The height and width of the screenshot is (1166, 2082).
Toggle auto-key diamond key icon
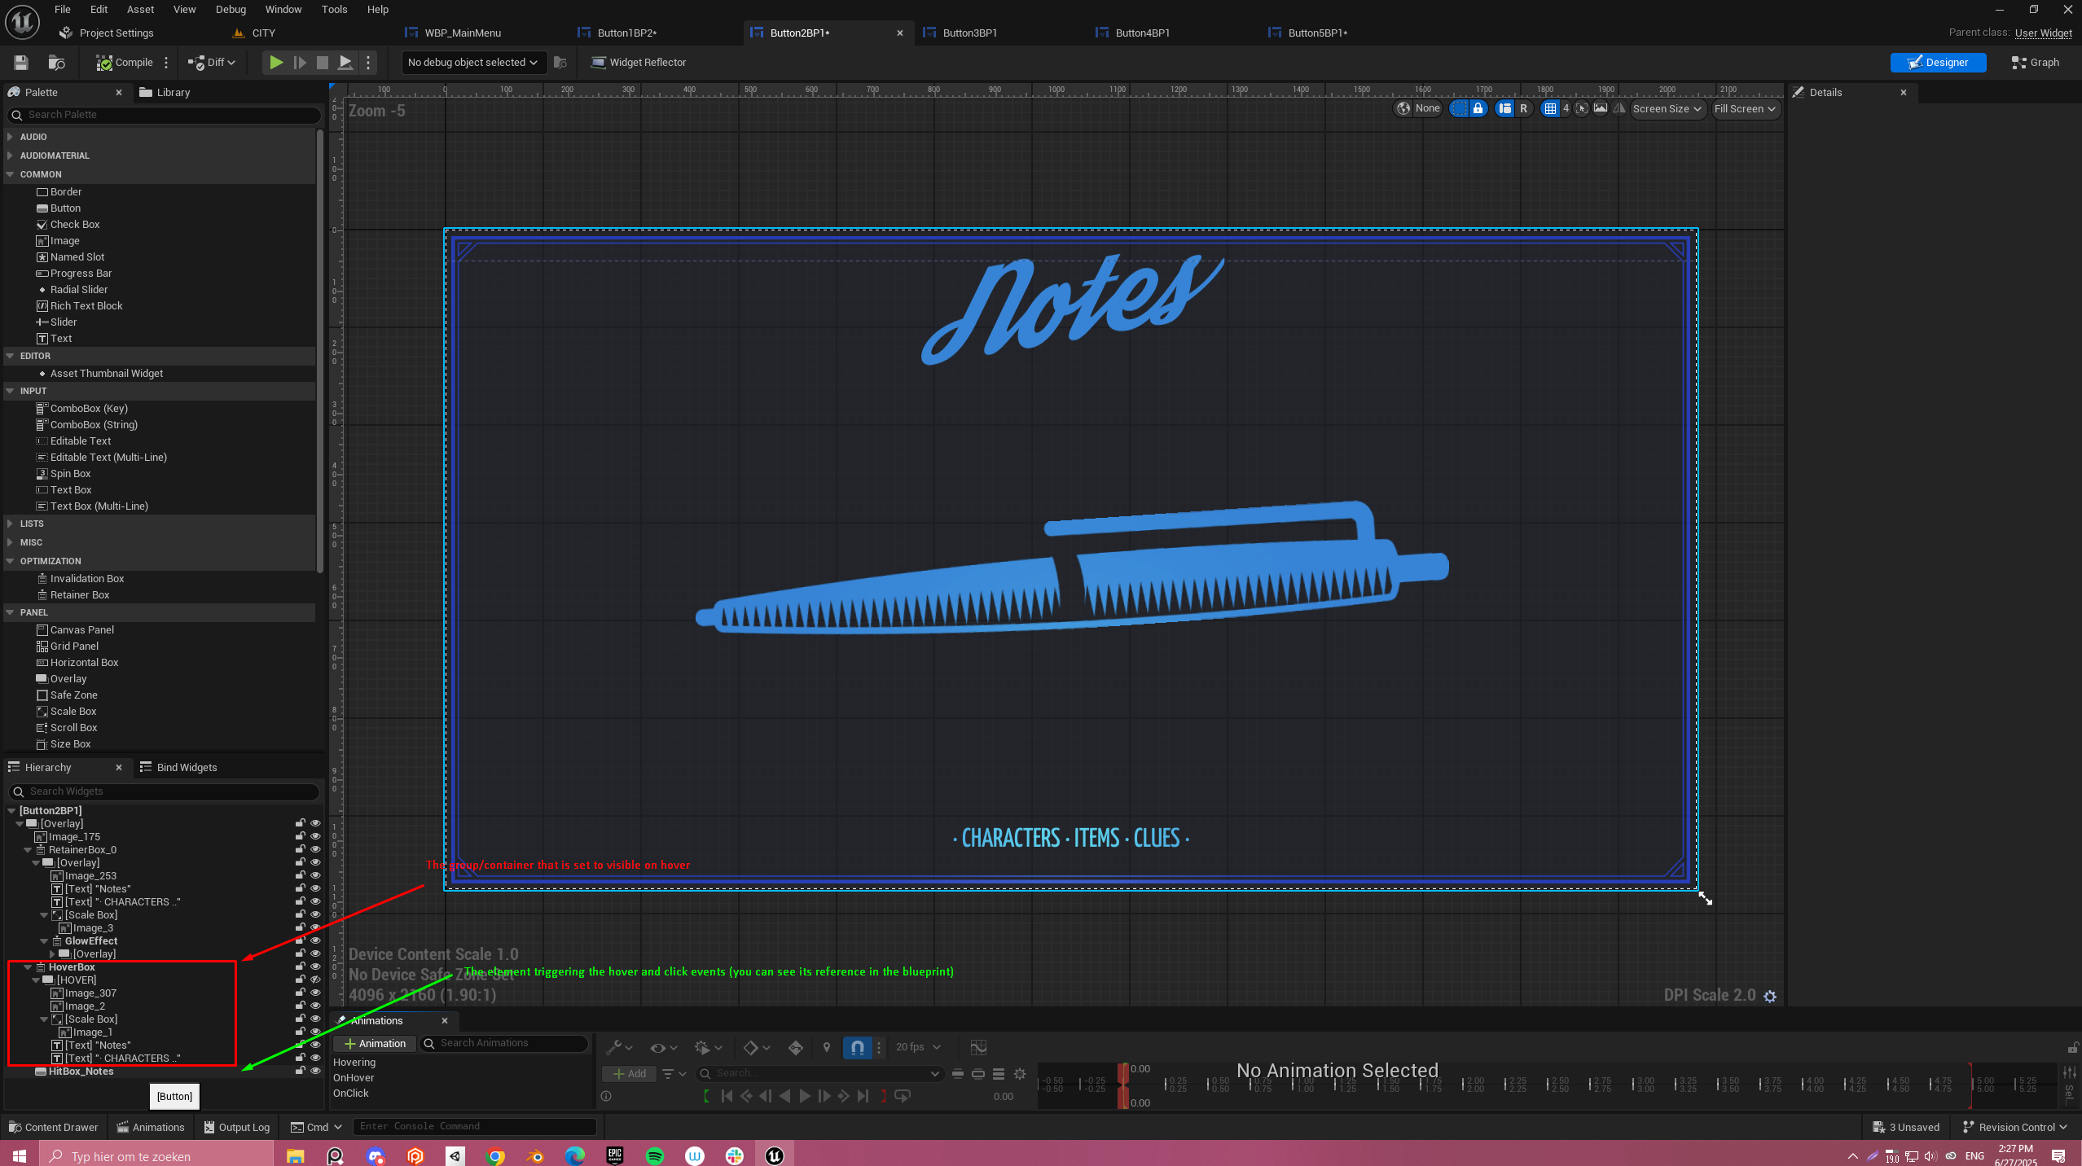[x=796, y=1047]
